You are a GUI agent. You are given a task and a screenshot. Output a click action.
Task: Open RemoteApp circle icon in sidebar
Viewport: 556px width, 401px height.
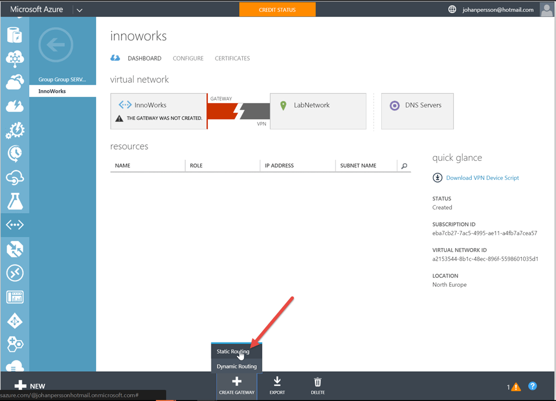click(x=15, y=273)
